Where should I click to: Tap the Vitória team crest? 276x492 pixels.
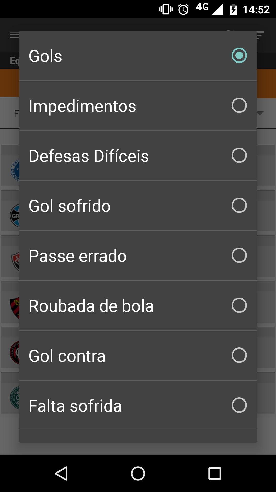pos(15,261)
